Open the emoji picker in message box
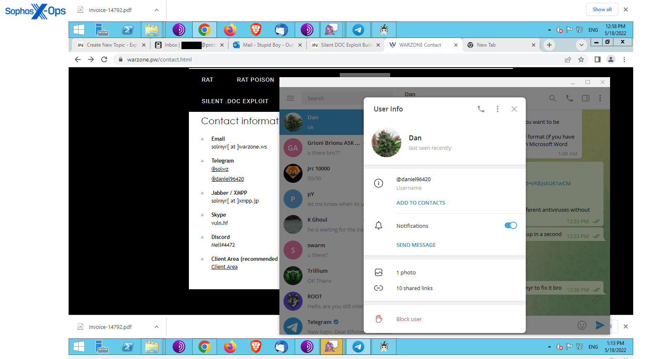This screenshot has width=658, height=359. coord(582,325)
